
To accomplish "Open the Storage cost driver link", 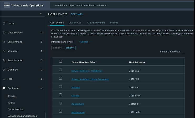I will pos(75,88).
